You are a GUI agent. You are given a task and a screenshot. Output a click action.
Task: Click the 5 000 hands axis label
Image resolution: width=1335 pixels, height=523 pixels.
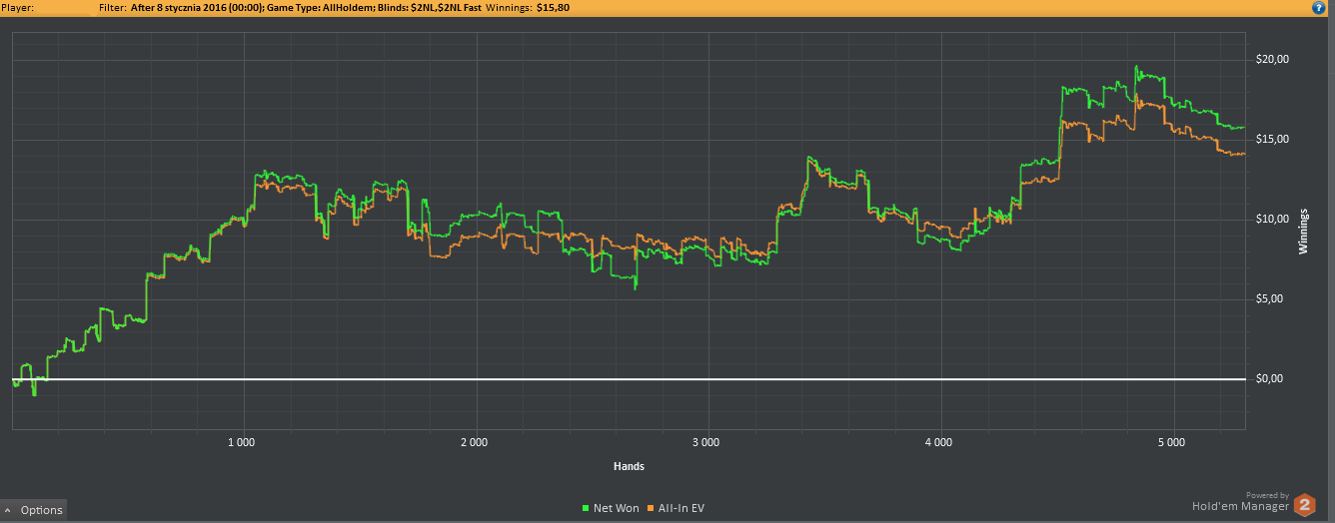point(1172,441)
